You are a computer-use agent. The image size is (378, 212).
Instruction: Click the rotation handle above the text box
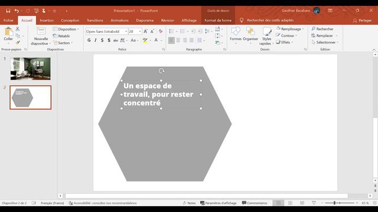point(161,71)
